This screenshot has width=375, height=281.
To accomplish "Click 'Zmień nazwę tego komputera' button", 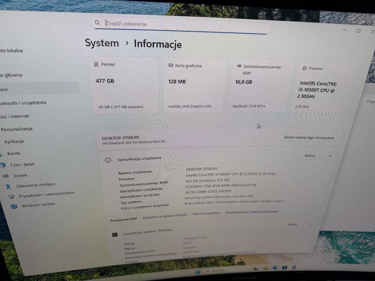I will [309, 138].
